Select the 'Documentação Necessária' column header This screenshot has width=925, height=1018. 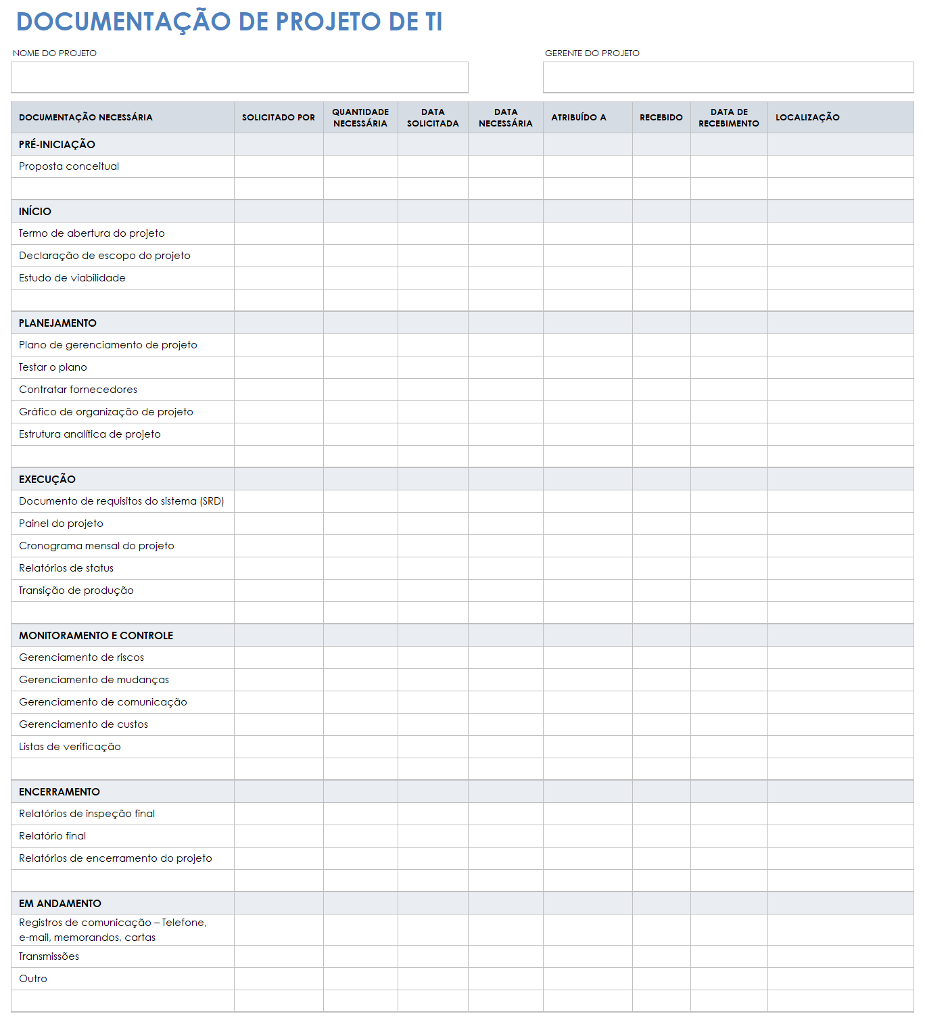(x=123, y=118)
